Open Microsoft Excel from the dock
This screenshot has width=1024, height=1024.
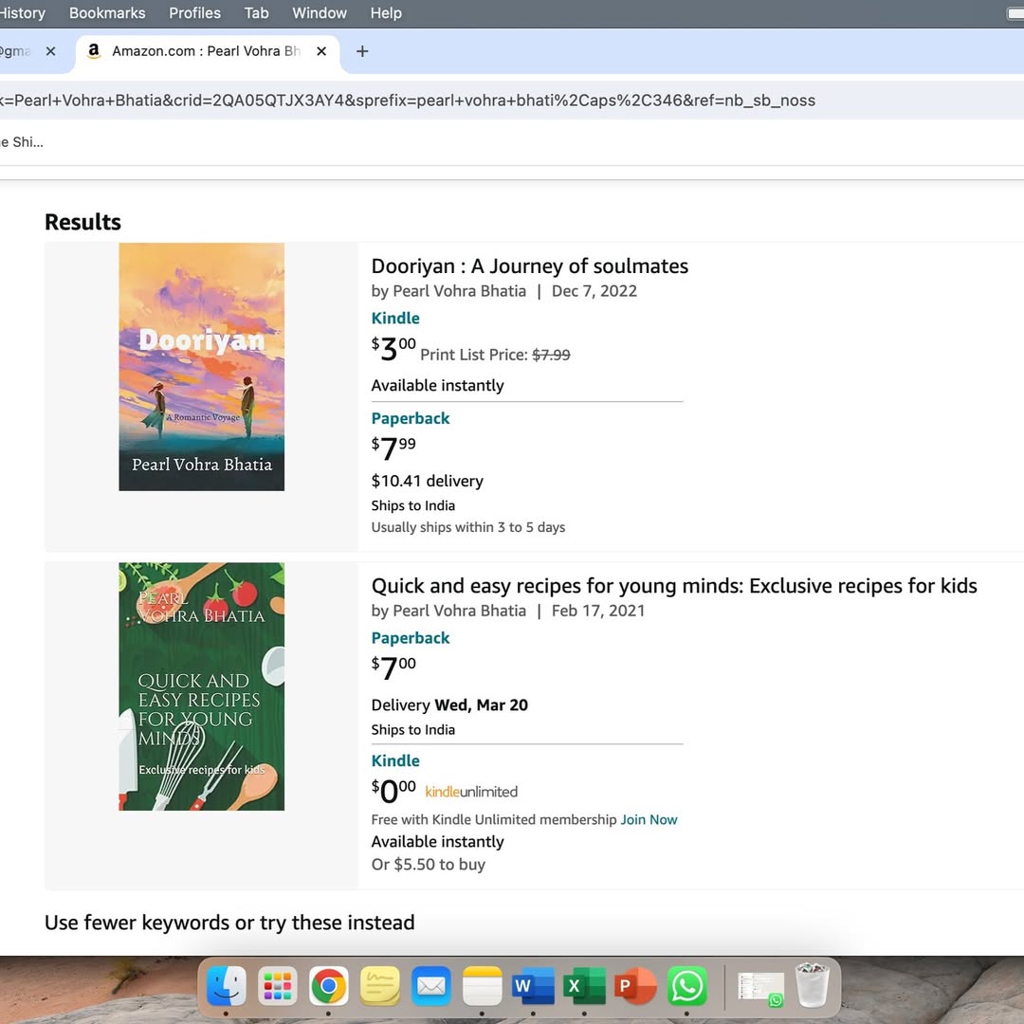pos(584,987)
